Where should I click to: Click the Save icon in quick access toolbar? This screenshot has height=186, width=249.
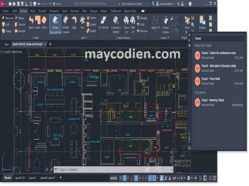pos(18,4)
